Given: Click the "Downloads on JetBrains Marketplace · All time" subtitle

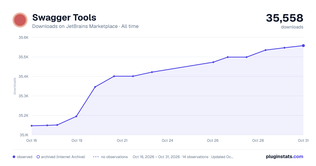Looking at the screenshot, I should point(85,26).
